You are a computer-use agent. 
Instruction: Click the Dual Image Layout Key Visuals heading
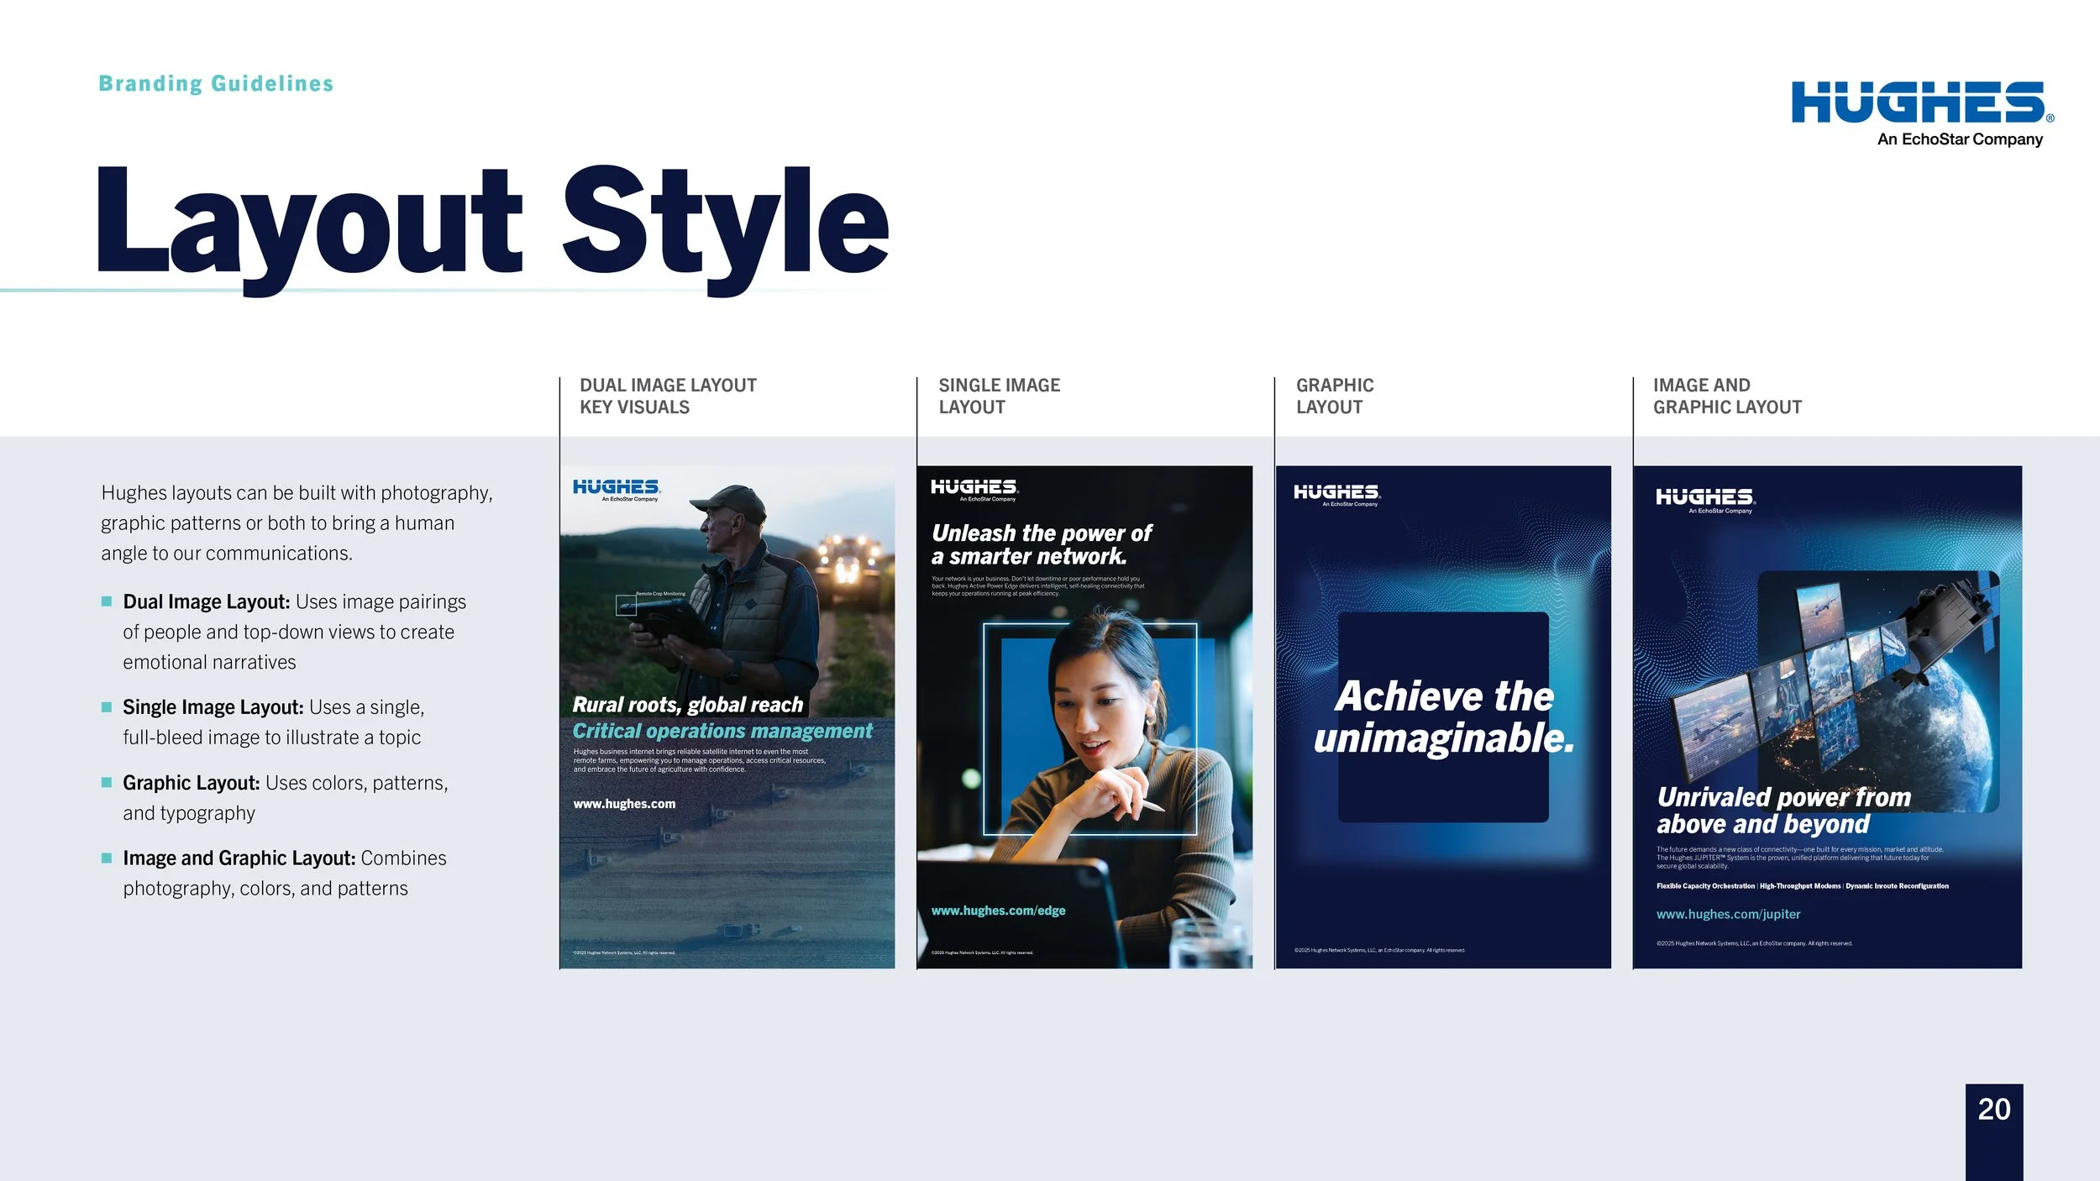coord(668,396)
